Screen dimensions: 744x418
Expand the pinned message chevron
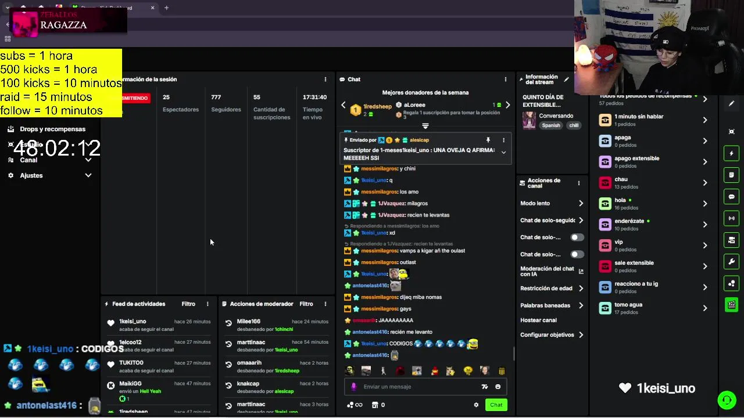[x=503, y=153]
